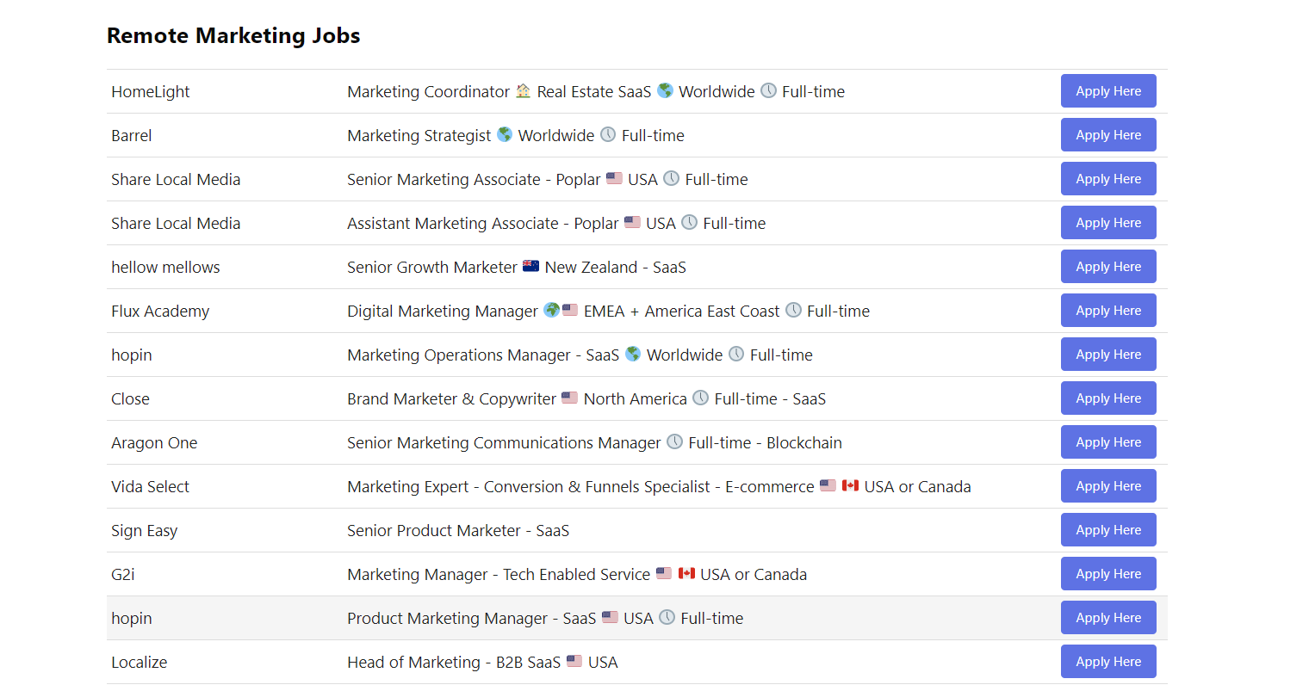
Task: Click Product Marketing Manager - SaaS title
Action: [x=471, y=619]
